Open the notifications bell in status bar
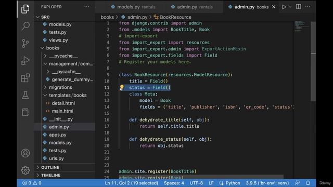Viewport: 333px width, 187px height. (x=308, y=183)
